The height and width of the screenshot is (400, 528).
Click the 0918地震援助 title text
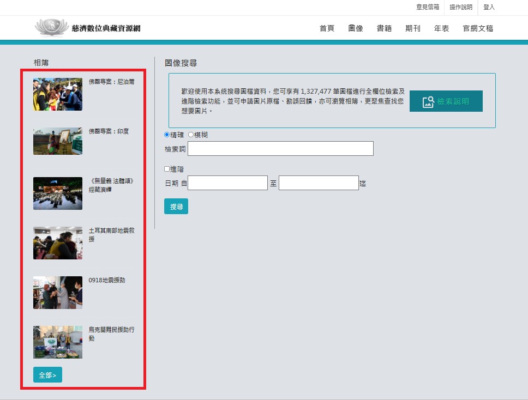point(107,280)
